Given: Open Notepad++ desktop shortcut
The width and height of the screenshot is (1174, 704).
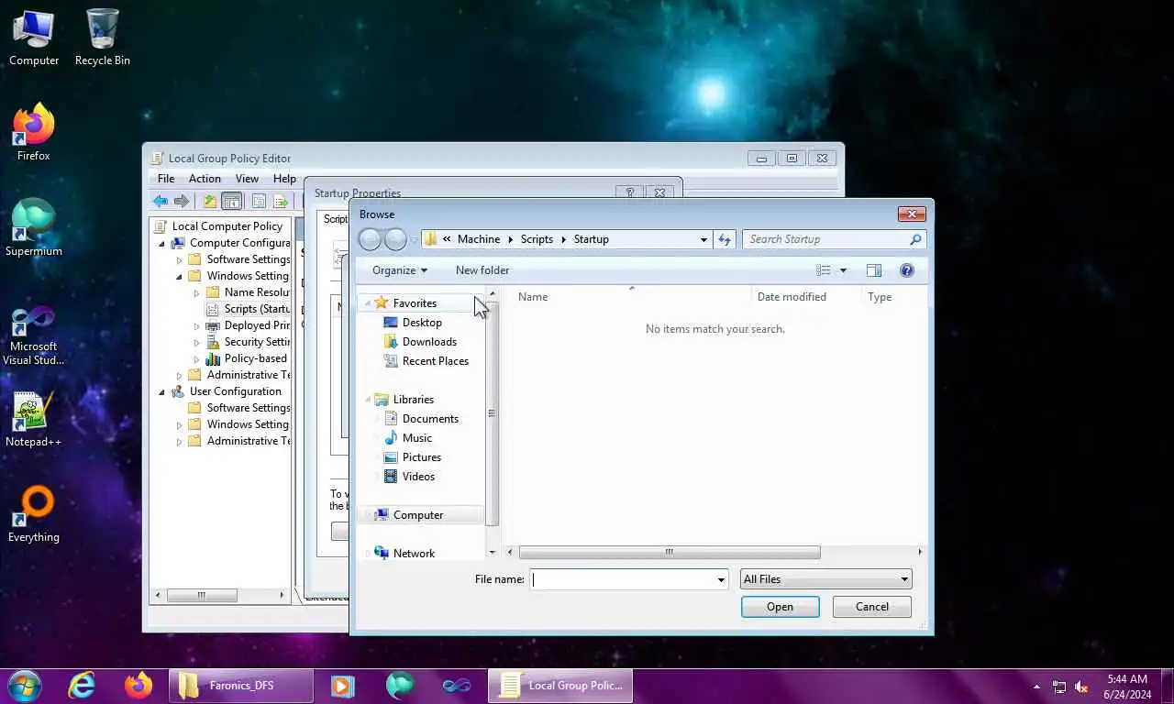Looking at the screenshot, I should coord(33,420).
